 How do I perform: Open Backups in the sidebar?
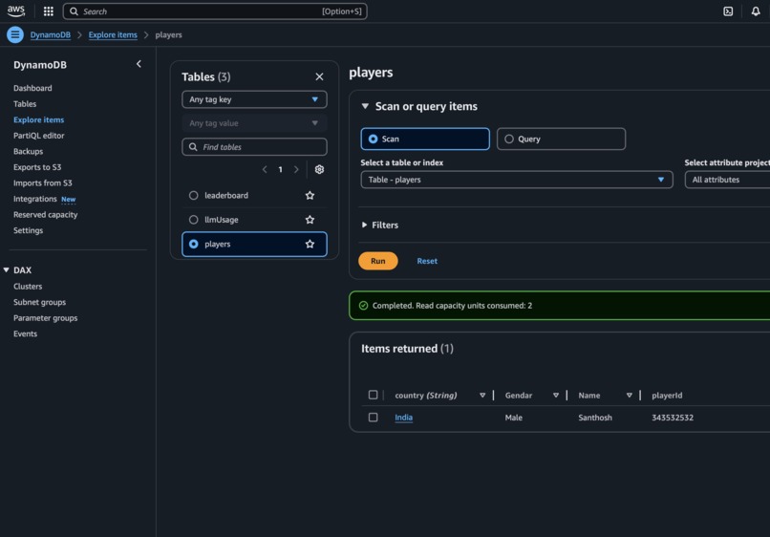pos(28,151)
